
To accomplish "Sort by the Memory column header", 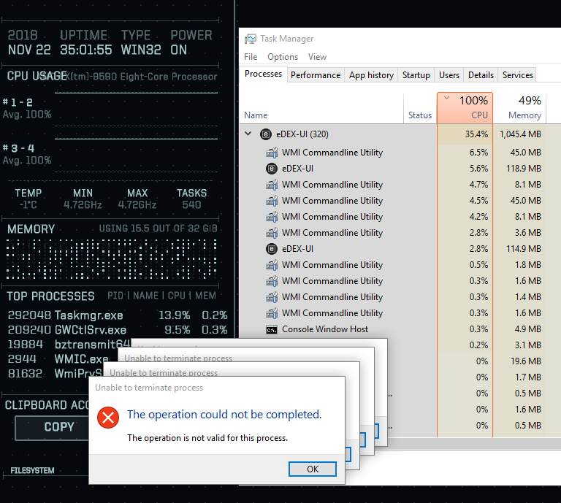I will click(520, 108).
